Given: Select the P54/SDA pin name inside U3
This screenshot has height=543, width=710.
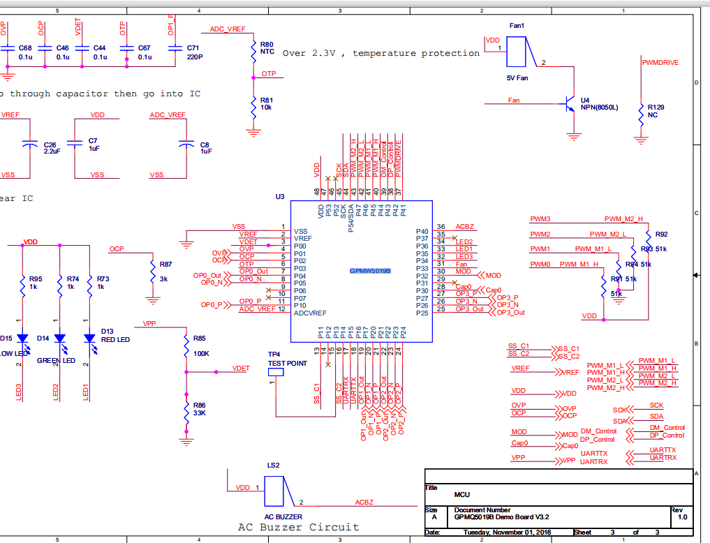Looking at the screenshot, I should pyautogui.click(x=351, y=218).
